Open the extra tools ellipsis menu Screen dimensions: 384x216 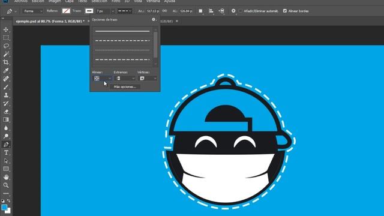coord(6,193)
